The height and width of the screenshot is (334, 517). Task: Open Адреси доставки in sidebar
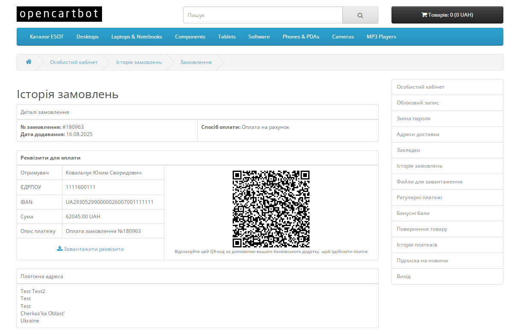[x=447, y=134]
